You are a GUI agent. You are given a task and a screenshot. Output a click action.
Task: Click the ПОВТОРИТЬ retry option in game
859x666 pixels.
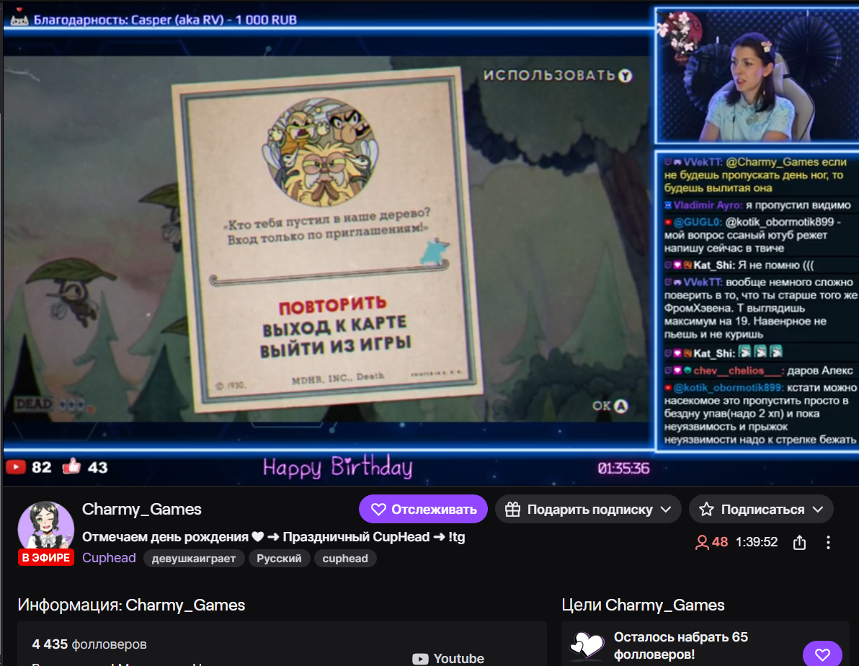(333, 306)
